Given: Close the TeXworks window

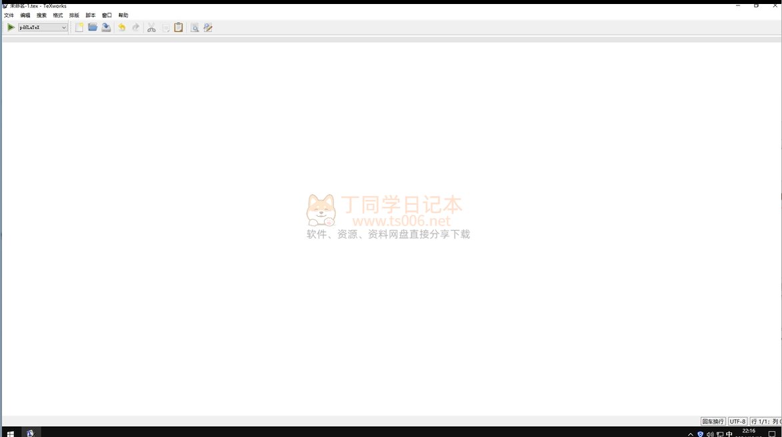Looking at the screenshot, I should (x=775, y=6).
